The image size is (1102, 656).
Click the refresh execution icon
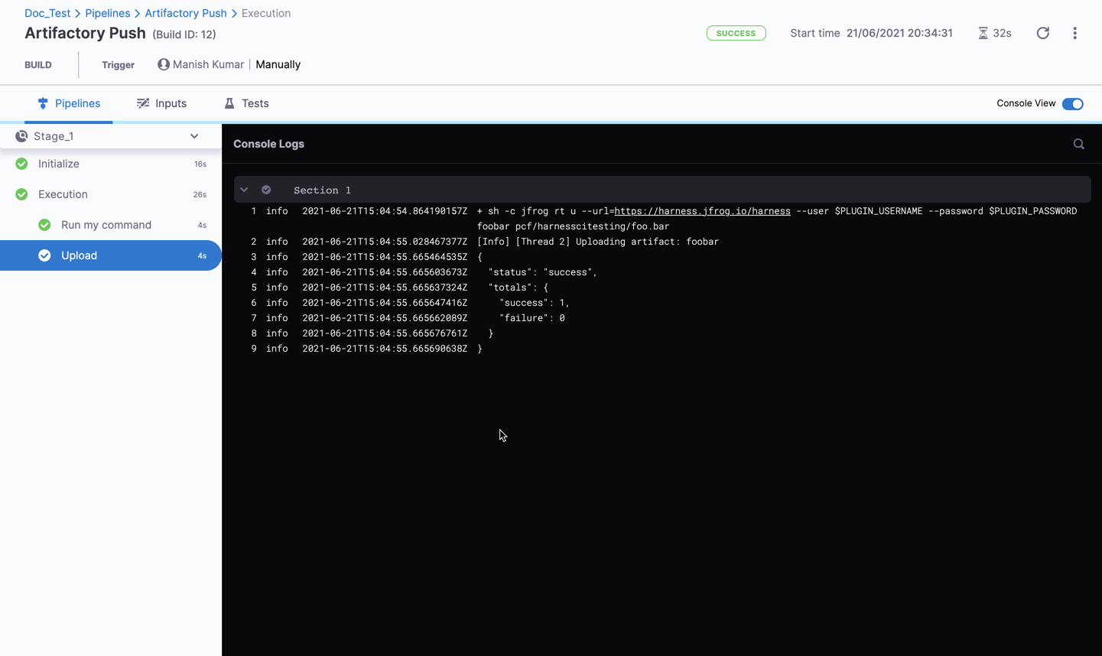pyautogui.click(x=1042, y=33)
